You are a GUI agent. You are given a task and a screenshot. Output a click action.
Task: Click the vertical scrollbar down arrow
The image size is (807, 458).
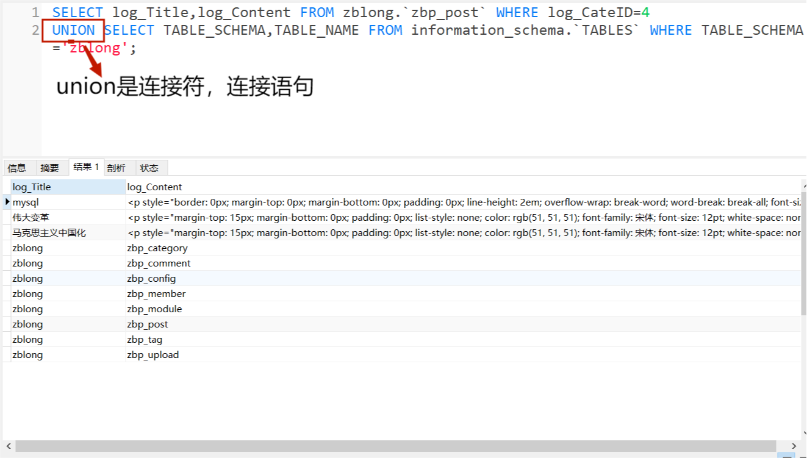(x=804, y=434)
